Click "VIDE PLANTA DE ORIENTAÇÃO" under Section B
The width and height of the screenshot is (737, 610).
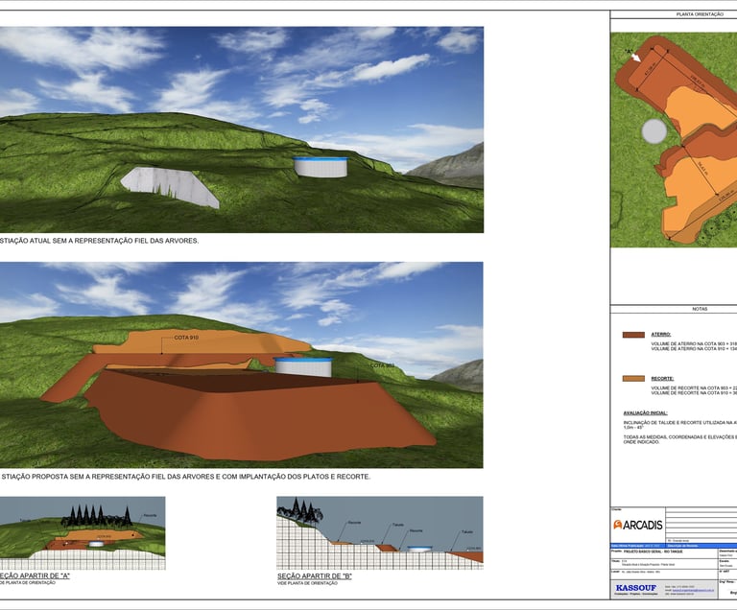pos(307,583)
